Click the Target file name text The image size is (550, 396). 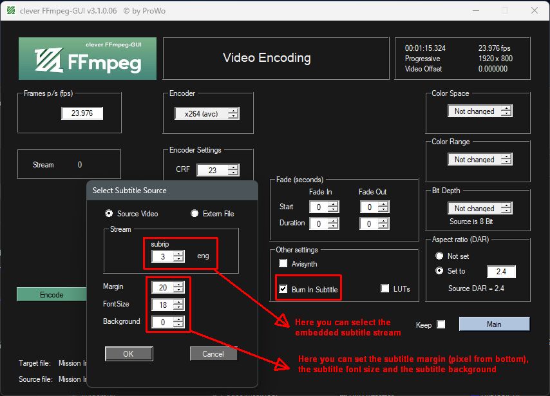72,363
